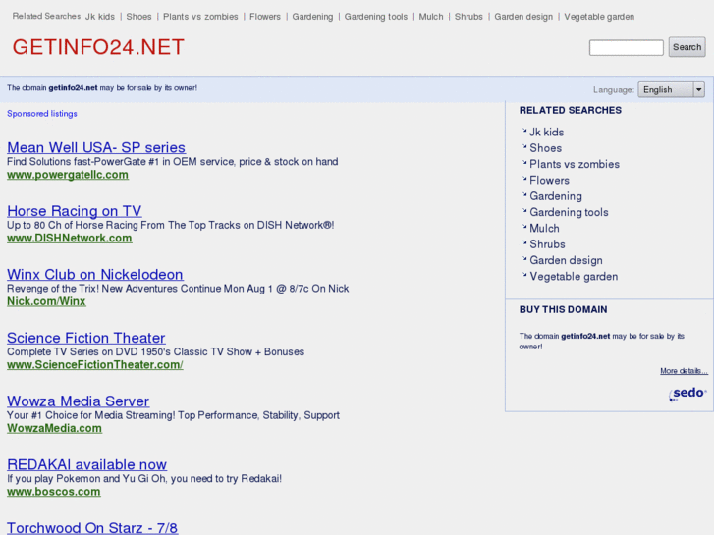Open Mulch in sidebar related searches
Viewport: 714px width, 535px height.
[544, 228]
